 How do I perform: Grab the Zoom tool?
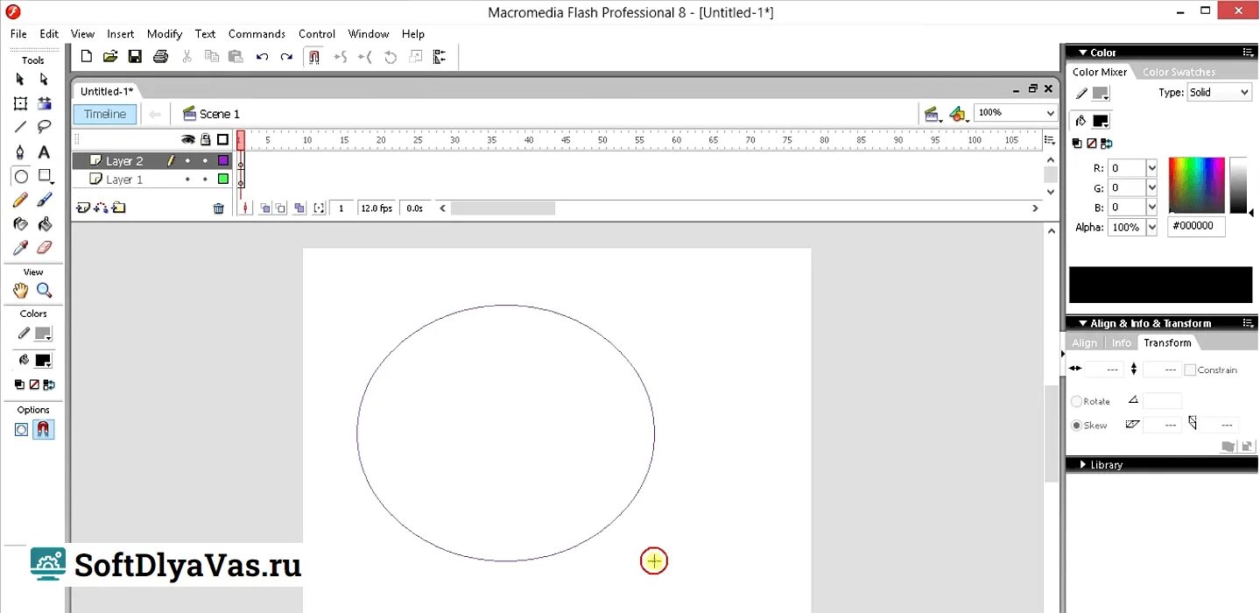click(41, 290)
